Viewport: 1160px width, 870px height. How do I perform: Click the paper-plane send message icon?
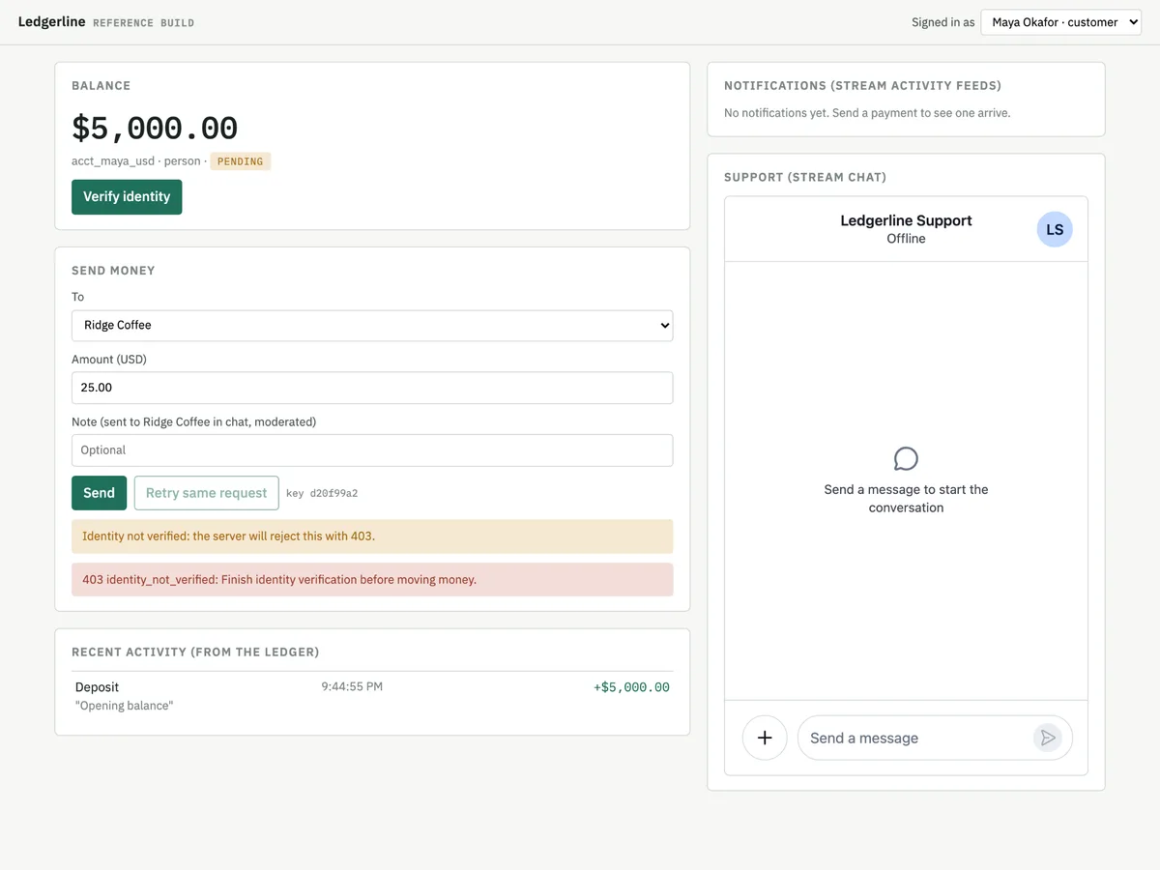pos(1047,738)
